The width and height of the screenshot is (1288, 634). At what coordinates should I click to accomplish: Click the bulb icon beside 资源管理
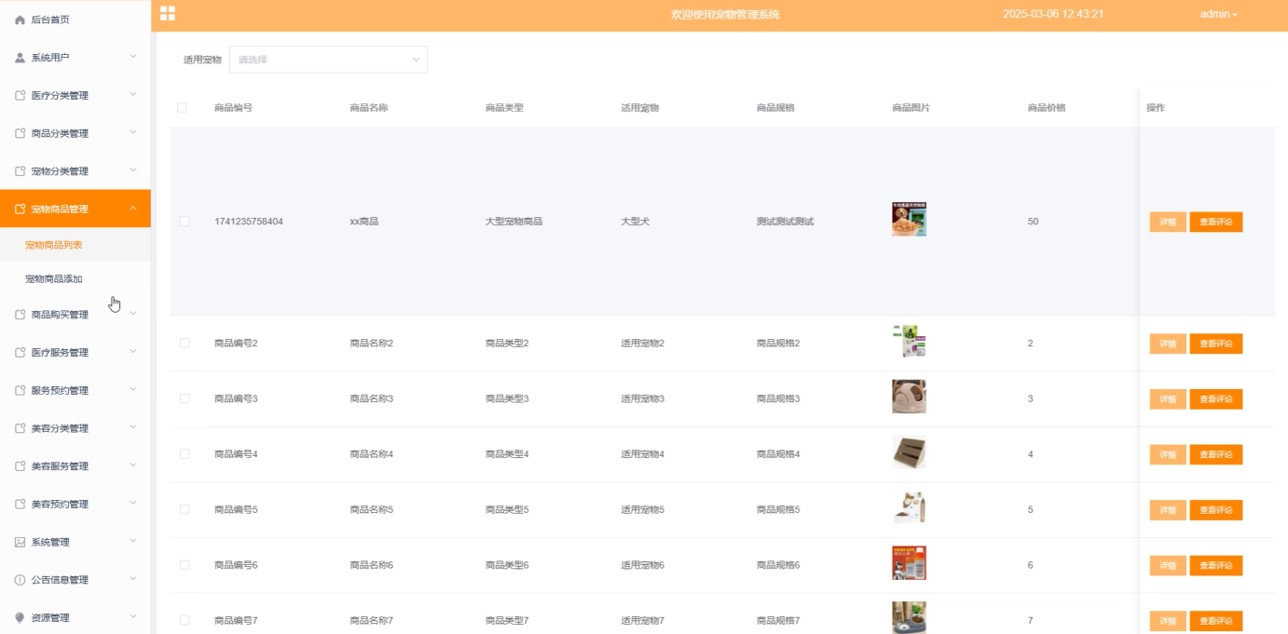(x=20, y=617)
